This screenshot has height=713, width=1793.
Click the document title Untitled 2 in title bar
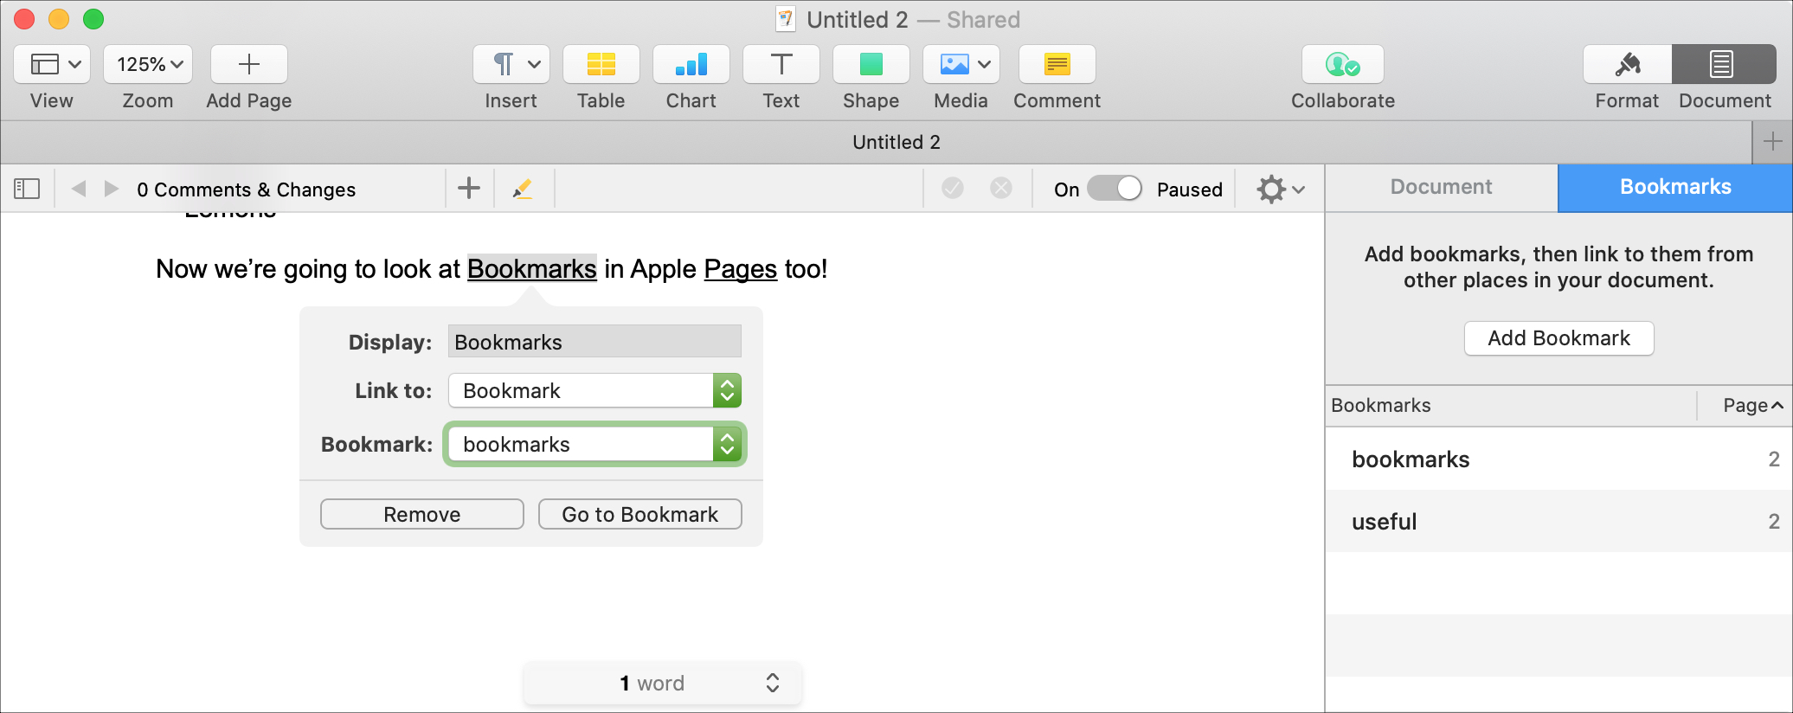click(858, 19)
